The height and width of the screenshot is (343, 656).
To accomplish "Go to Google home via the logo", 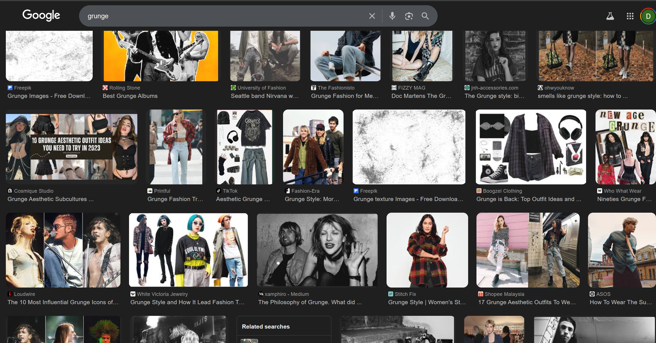I will 41,15.
